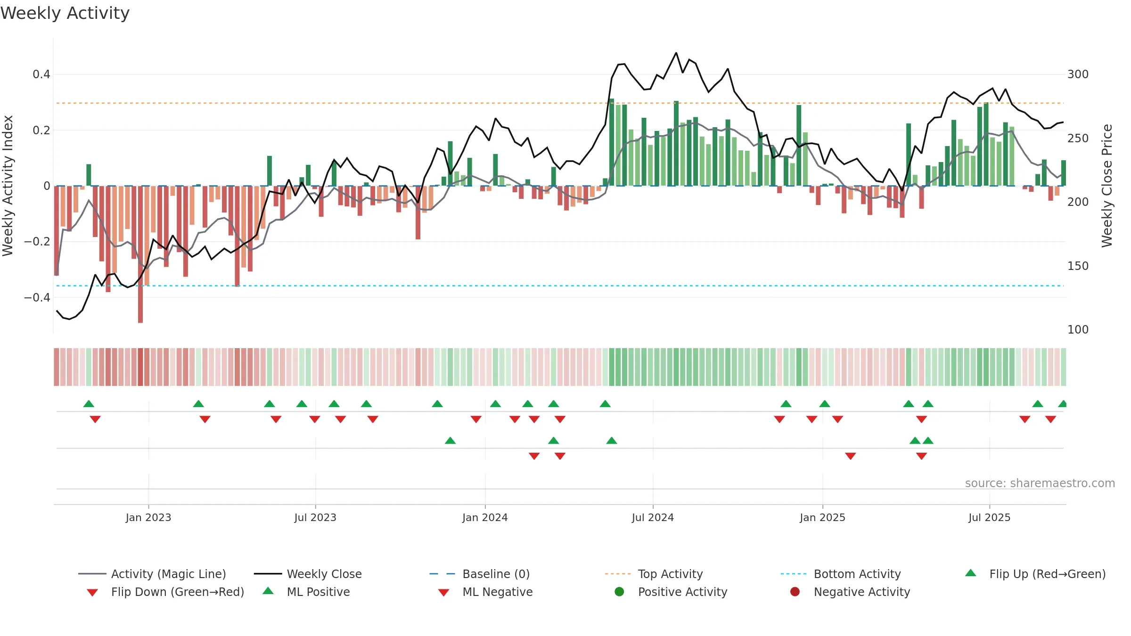Click the first Flip Up marker before Jan 2023
Screen dimensions: 1131x636
(89, 404)
